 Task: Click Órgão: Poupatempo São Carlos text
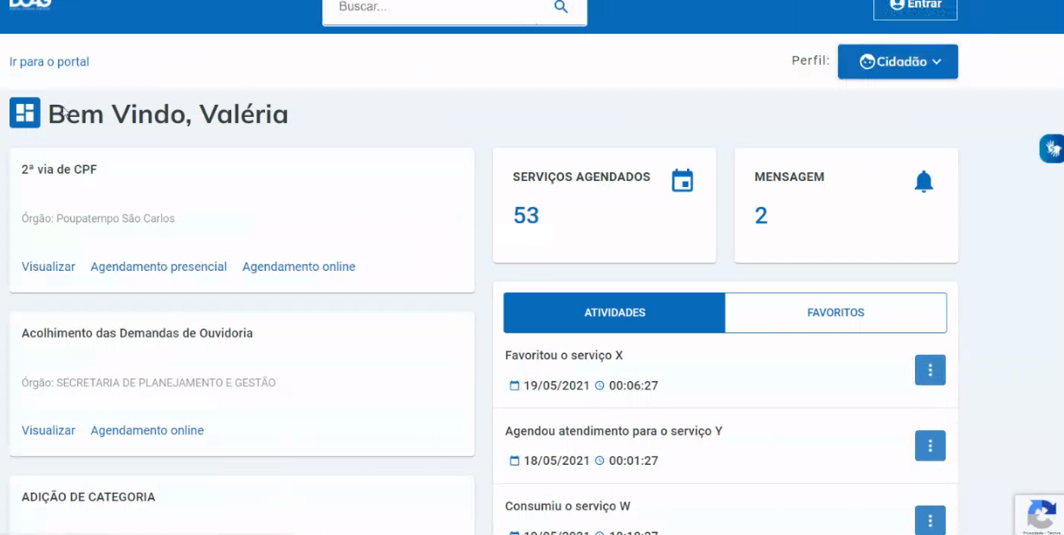98,218
